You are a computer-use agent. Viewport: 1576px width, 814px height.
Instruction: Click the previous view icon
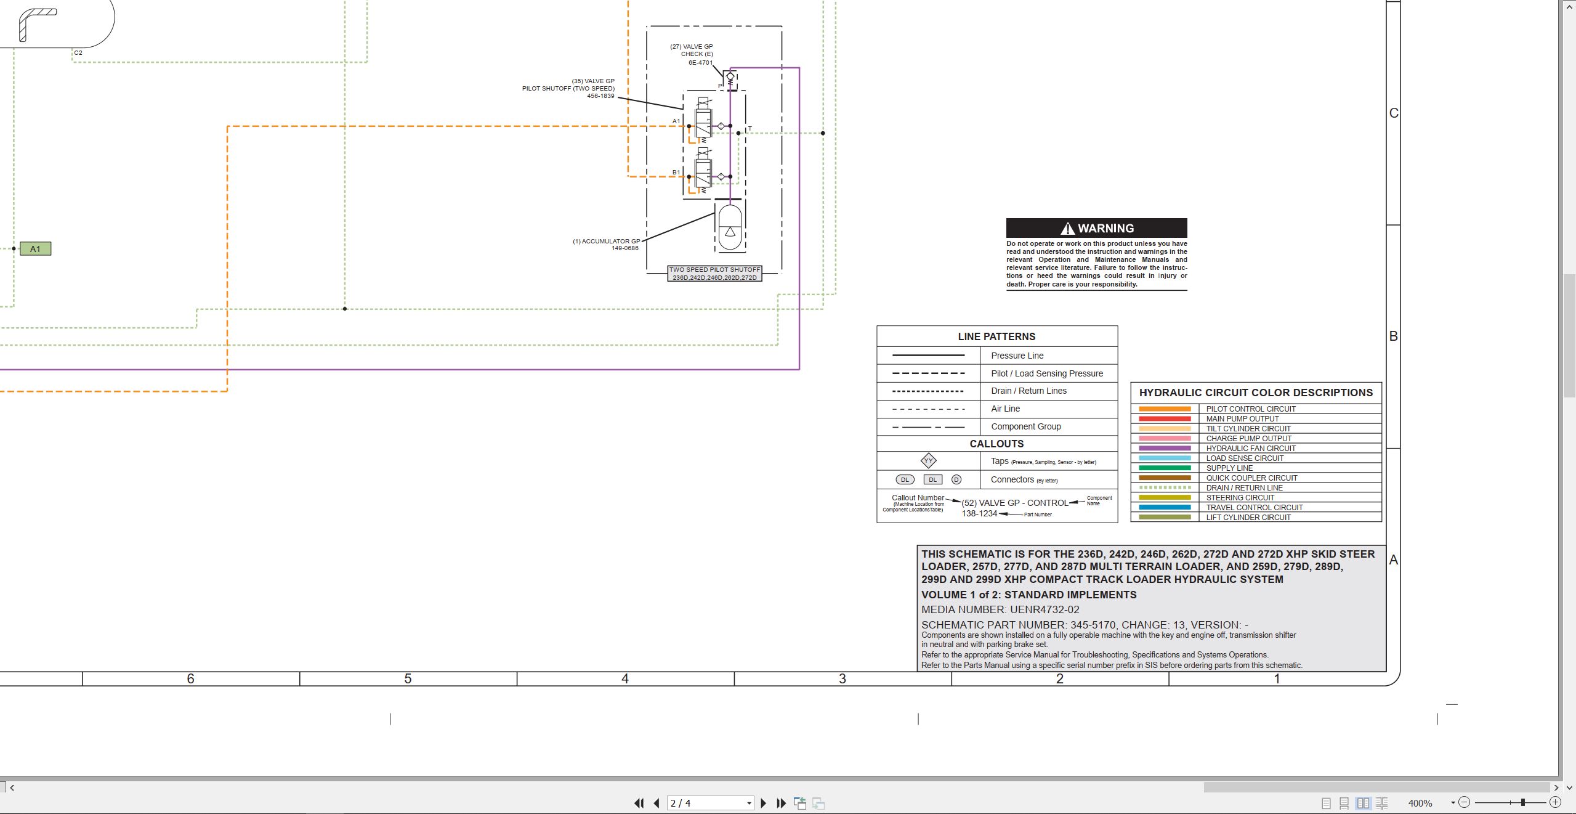(x=800, y=803)
